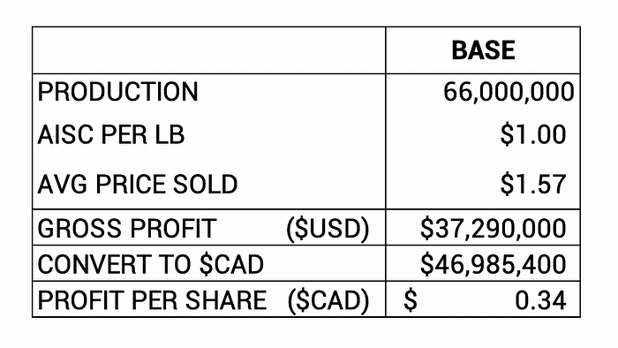618x348 pixels.
Task: Select the $1.57 average price value
Action: coord(533,184)
